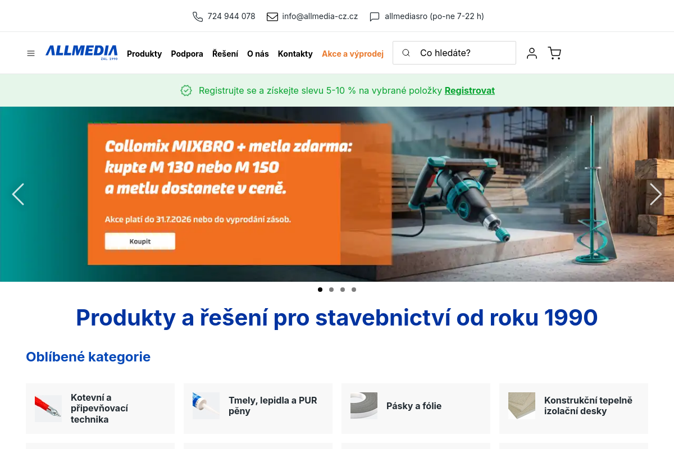Call phone number 724 944 078
Viewport: 674px width, 449px height.
pos(231,16)
